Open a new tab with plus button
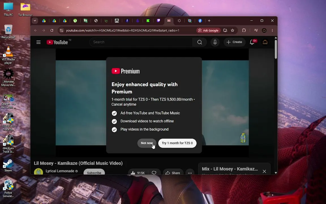Screen dimensions: 326x204 (x=209, y=21)
